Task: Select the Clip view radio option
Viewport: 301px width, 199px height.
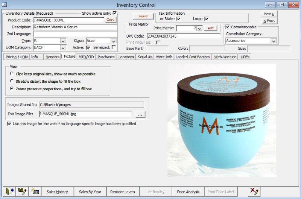Action: pos(12,74)
